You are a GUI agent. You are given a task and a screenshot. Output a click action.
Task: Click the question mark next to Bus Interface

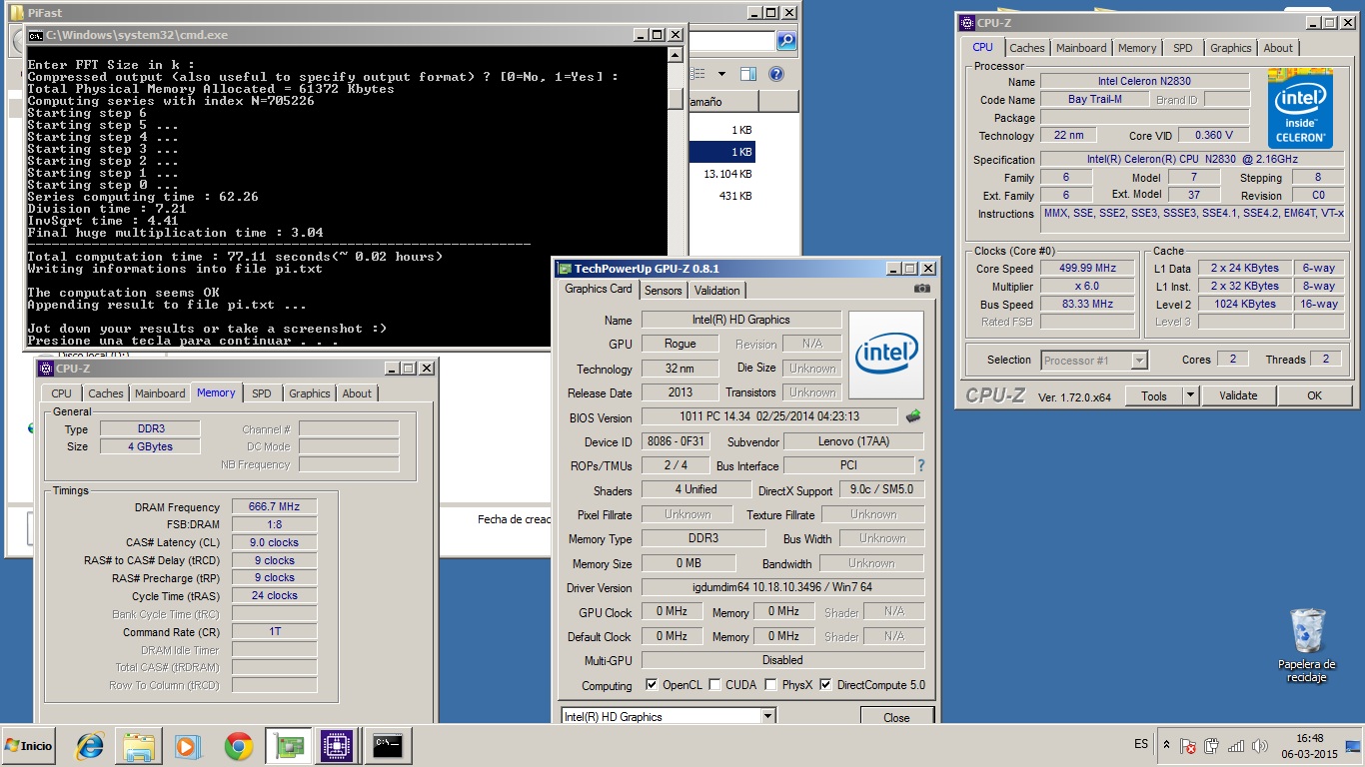coord(920,465)
